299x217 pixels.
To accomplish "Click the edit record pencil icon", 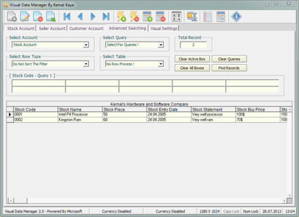I will pyautogui.click(x=25, y=17).
